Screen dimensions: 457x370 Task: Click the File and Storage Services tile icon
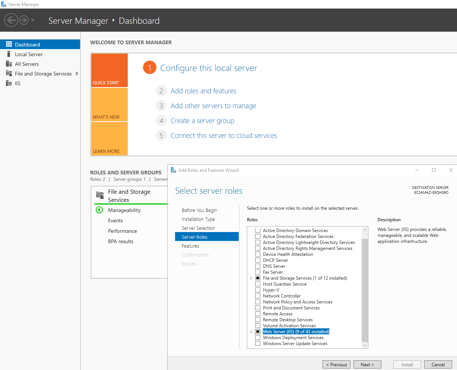tap(100, 195)
